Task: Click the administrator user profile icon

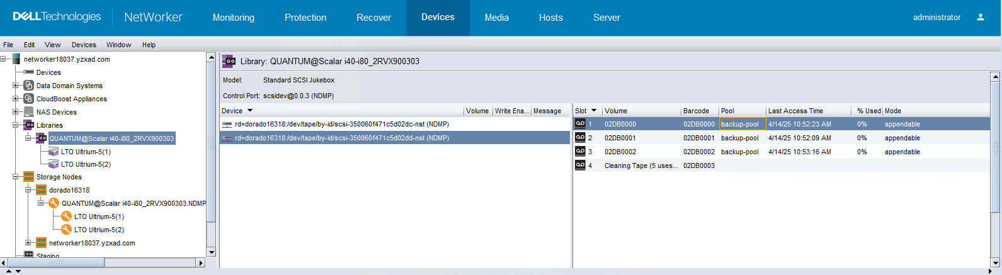Action: [981, 18]
